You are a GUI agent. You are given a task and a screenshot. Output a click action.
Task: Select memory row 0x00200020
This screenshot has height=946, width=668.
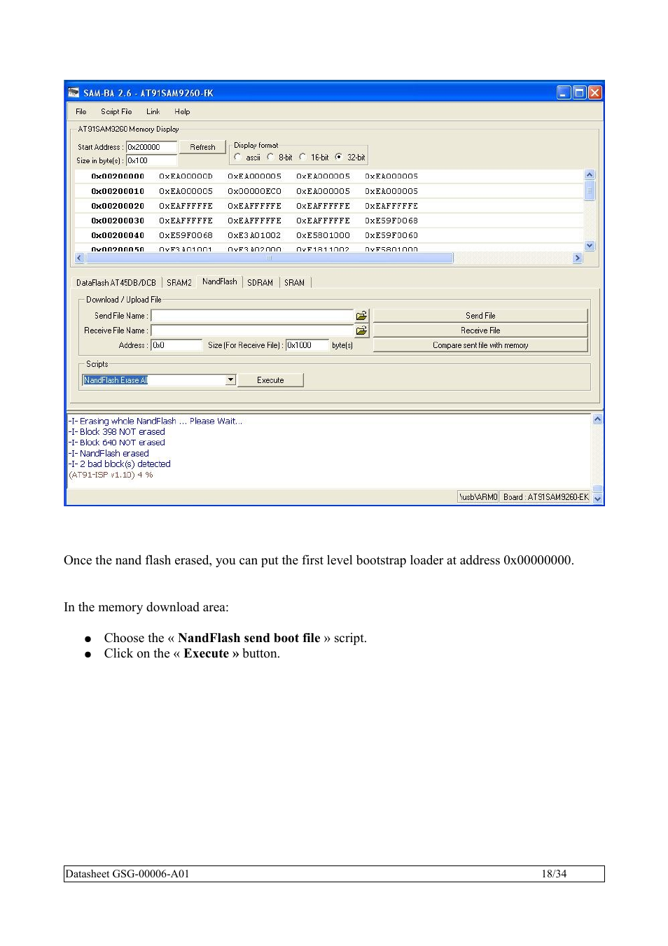point(329,206)
